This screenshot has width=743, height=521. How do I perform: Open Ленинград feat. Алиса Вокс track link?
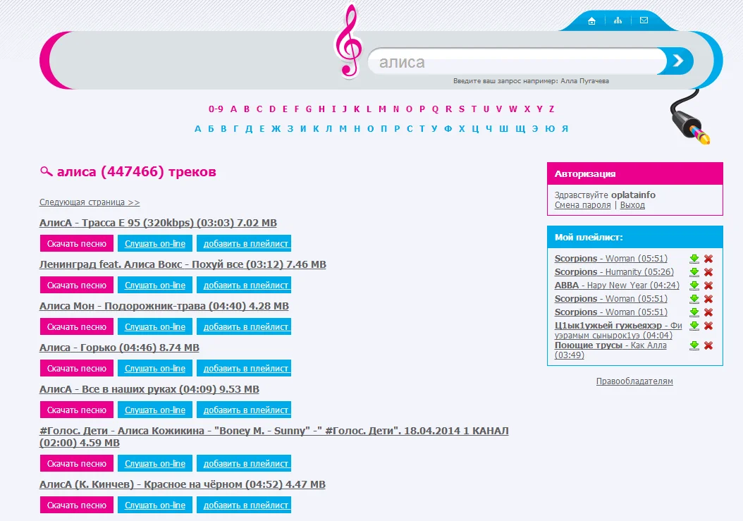point(183,264)
